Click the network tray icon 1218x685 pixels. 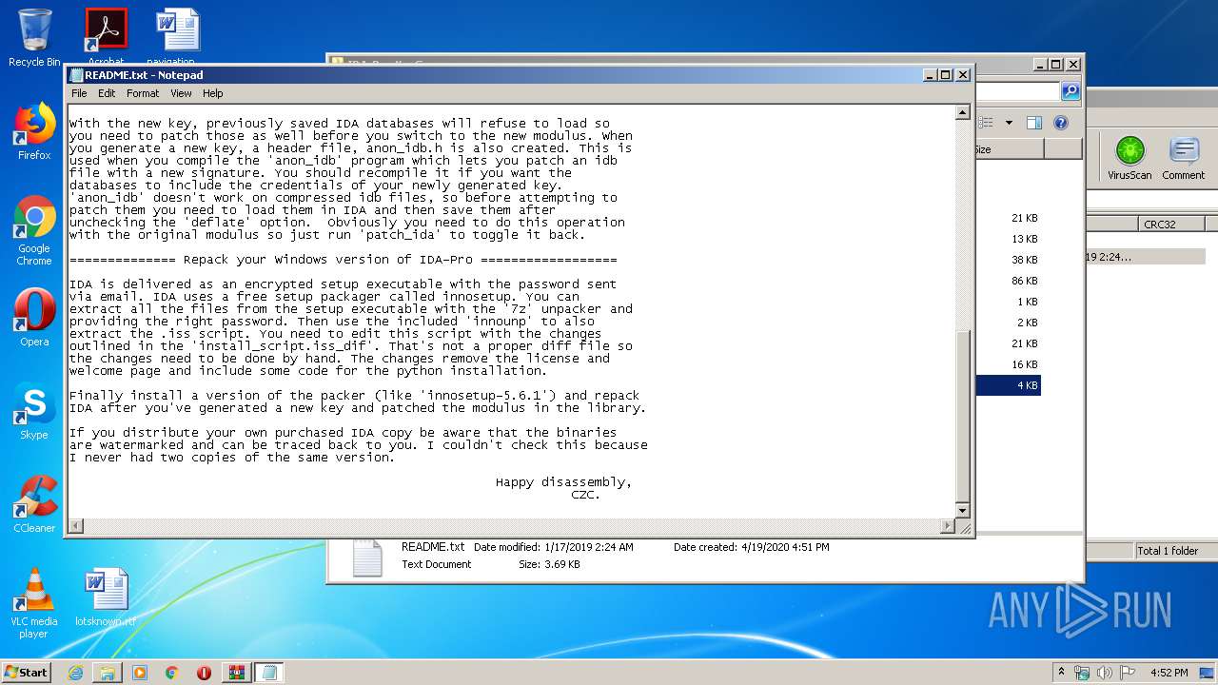[1082, 672]
